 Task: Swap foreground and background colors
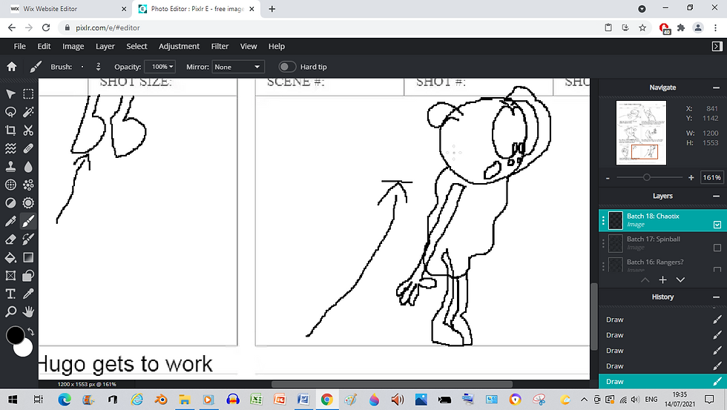(30, 331)
